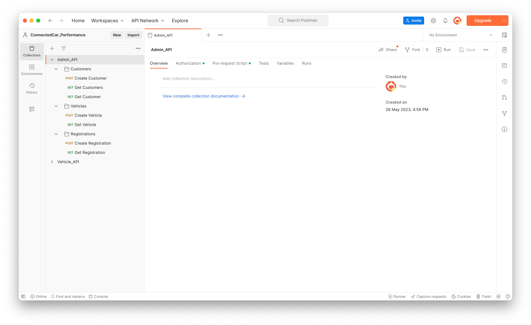
Task: Click the New button
Action: [117, 35]
